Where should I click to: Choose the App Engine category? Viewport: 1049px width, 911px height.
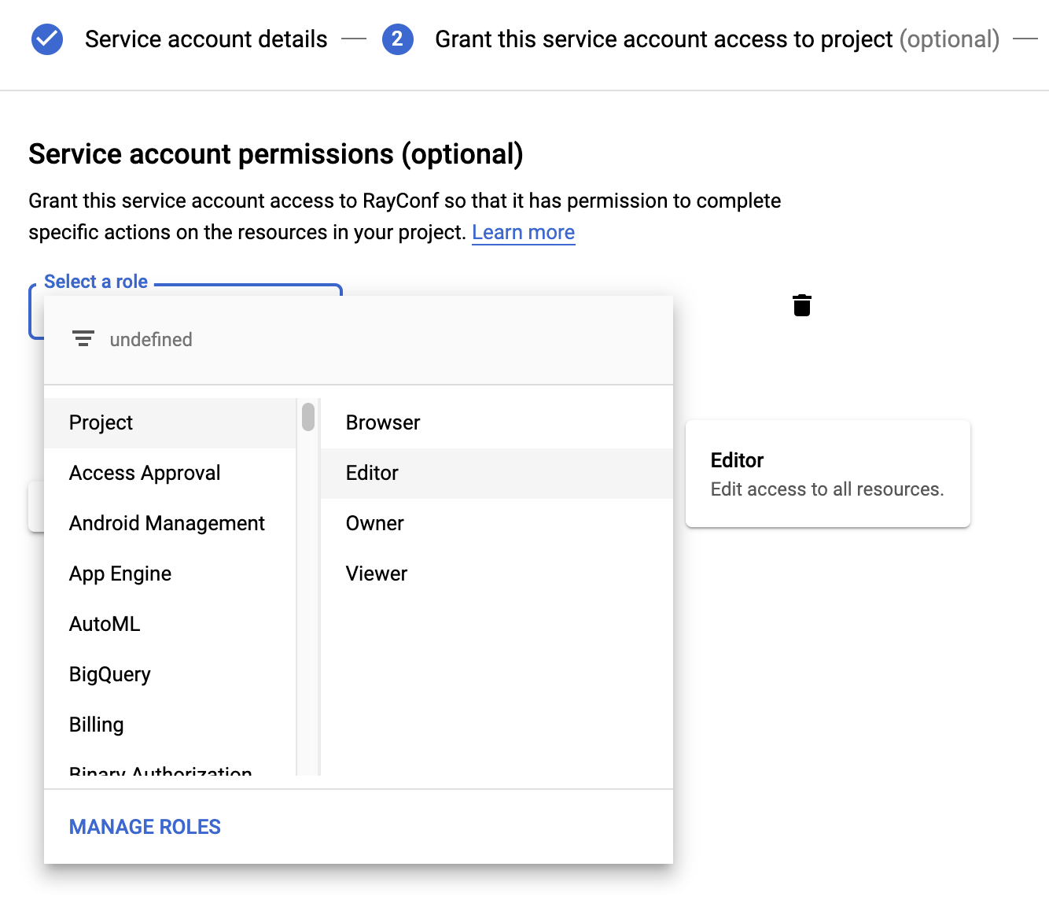tap(120, 574)
